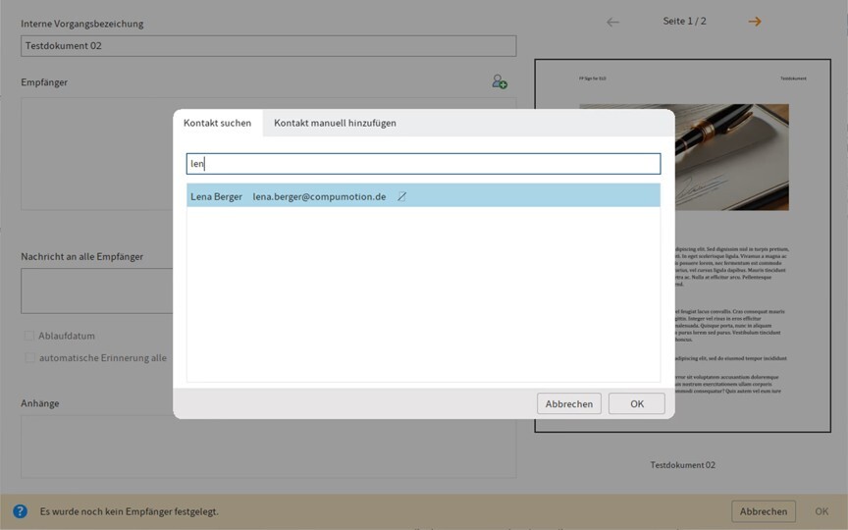Click the edit pencil icon beside Lena Berger
Image resolution: width=848 pixels, height=530 pixels.
pyautogui.click(x=401, y=197)
